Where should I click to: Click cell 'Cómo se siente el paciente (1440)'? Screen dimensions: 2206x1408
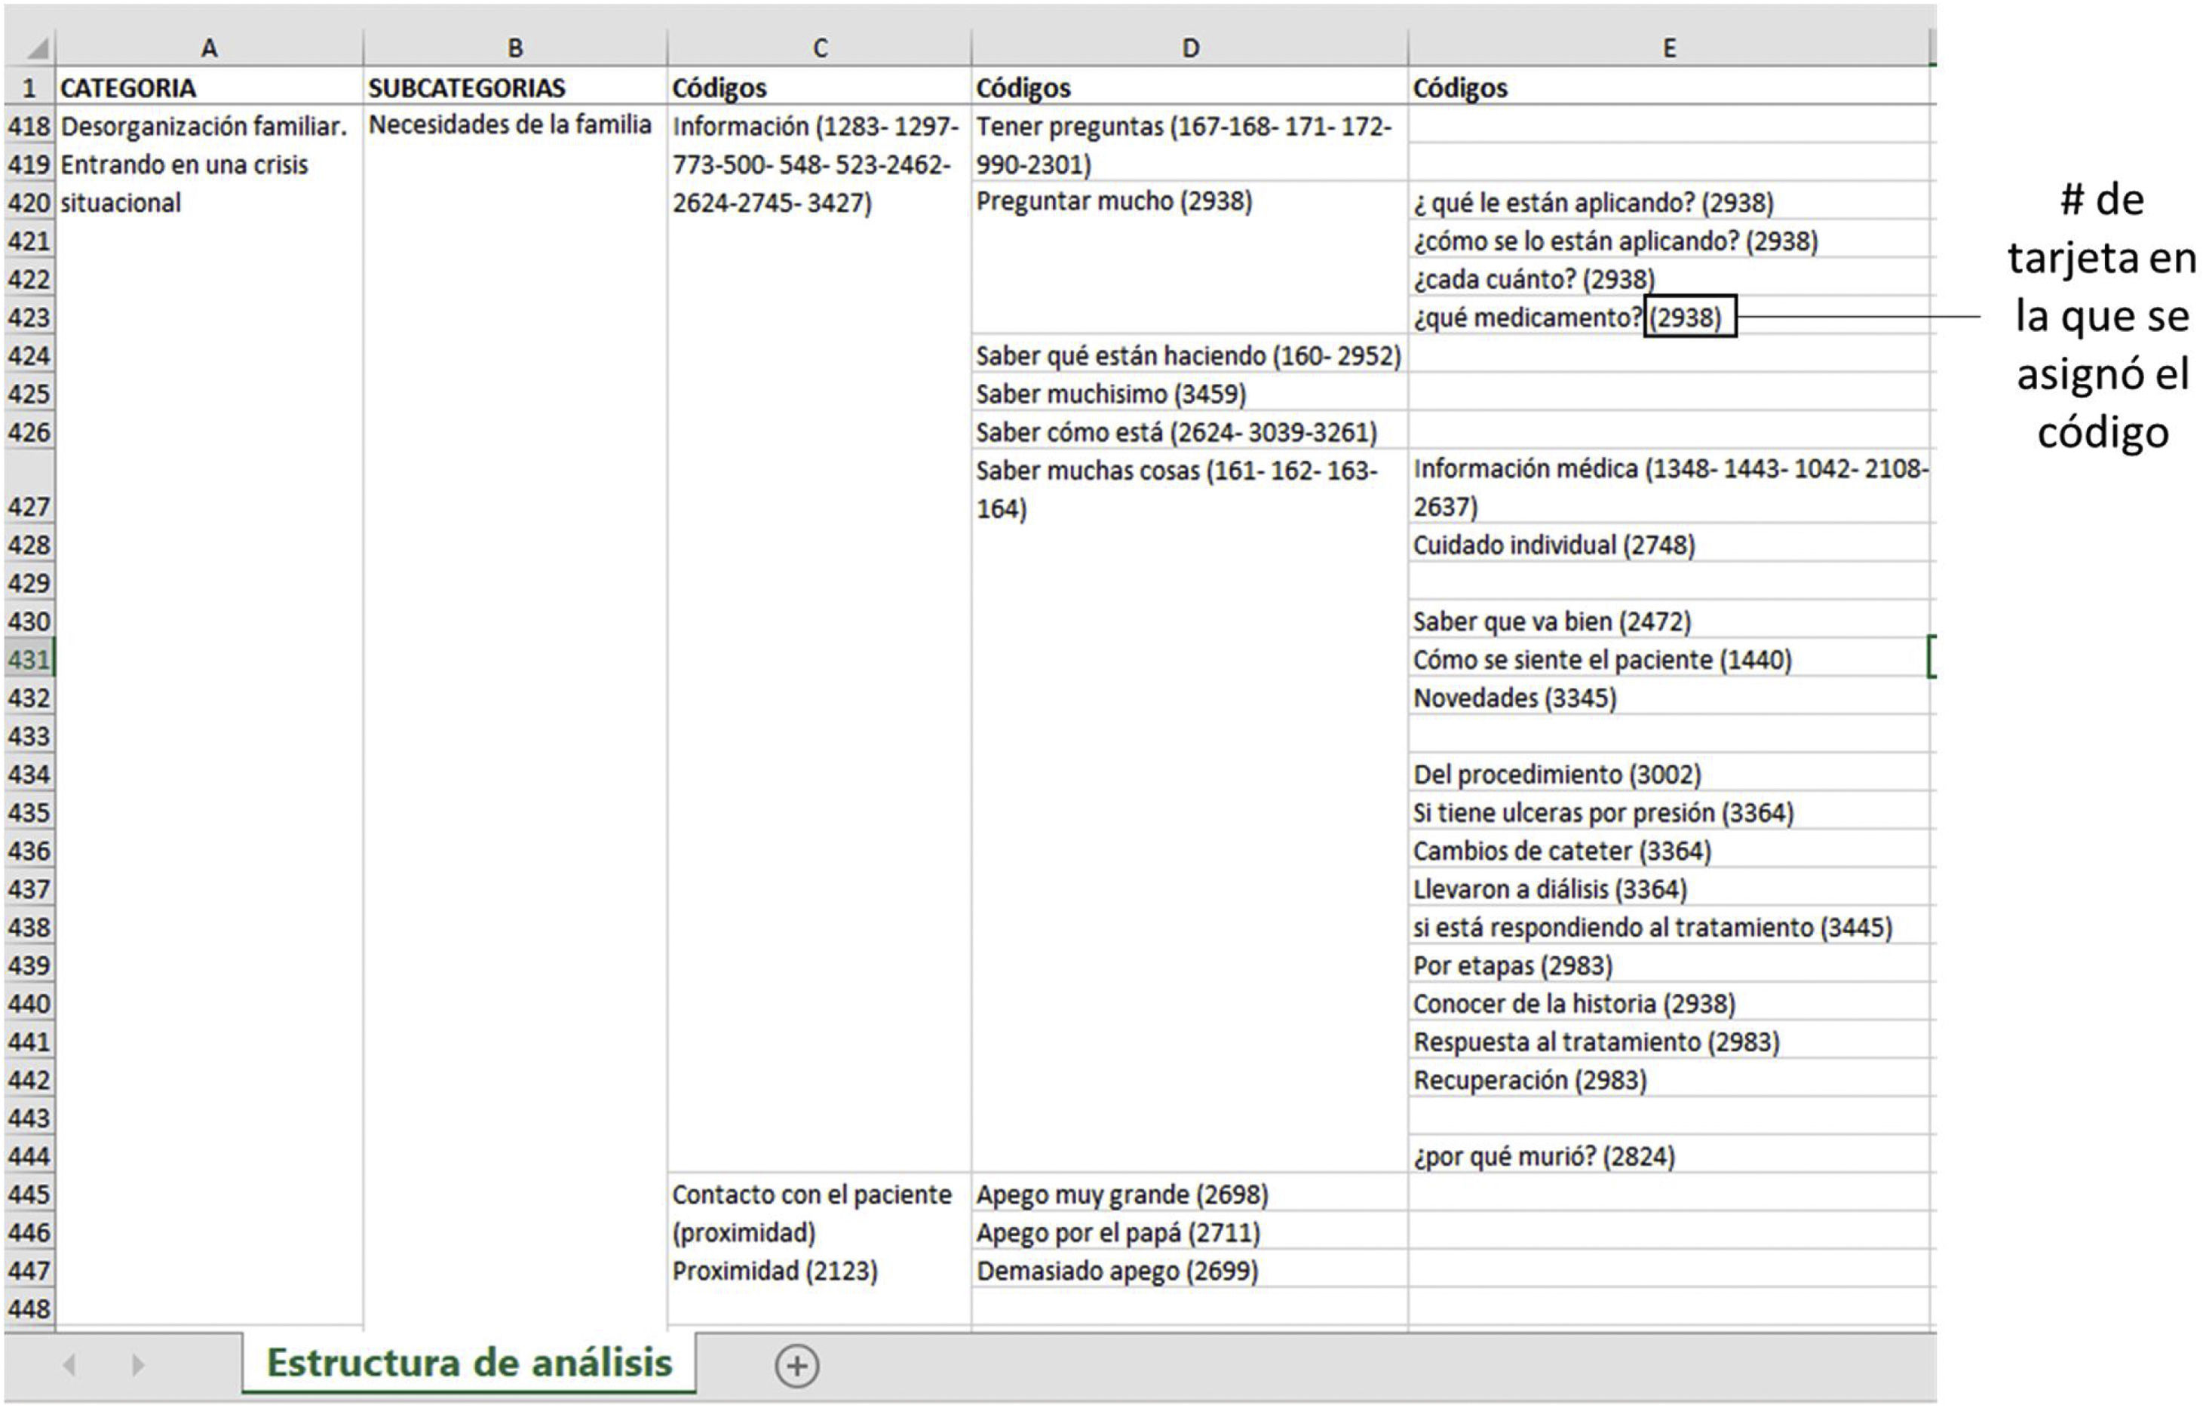point(1601,660)
